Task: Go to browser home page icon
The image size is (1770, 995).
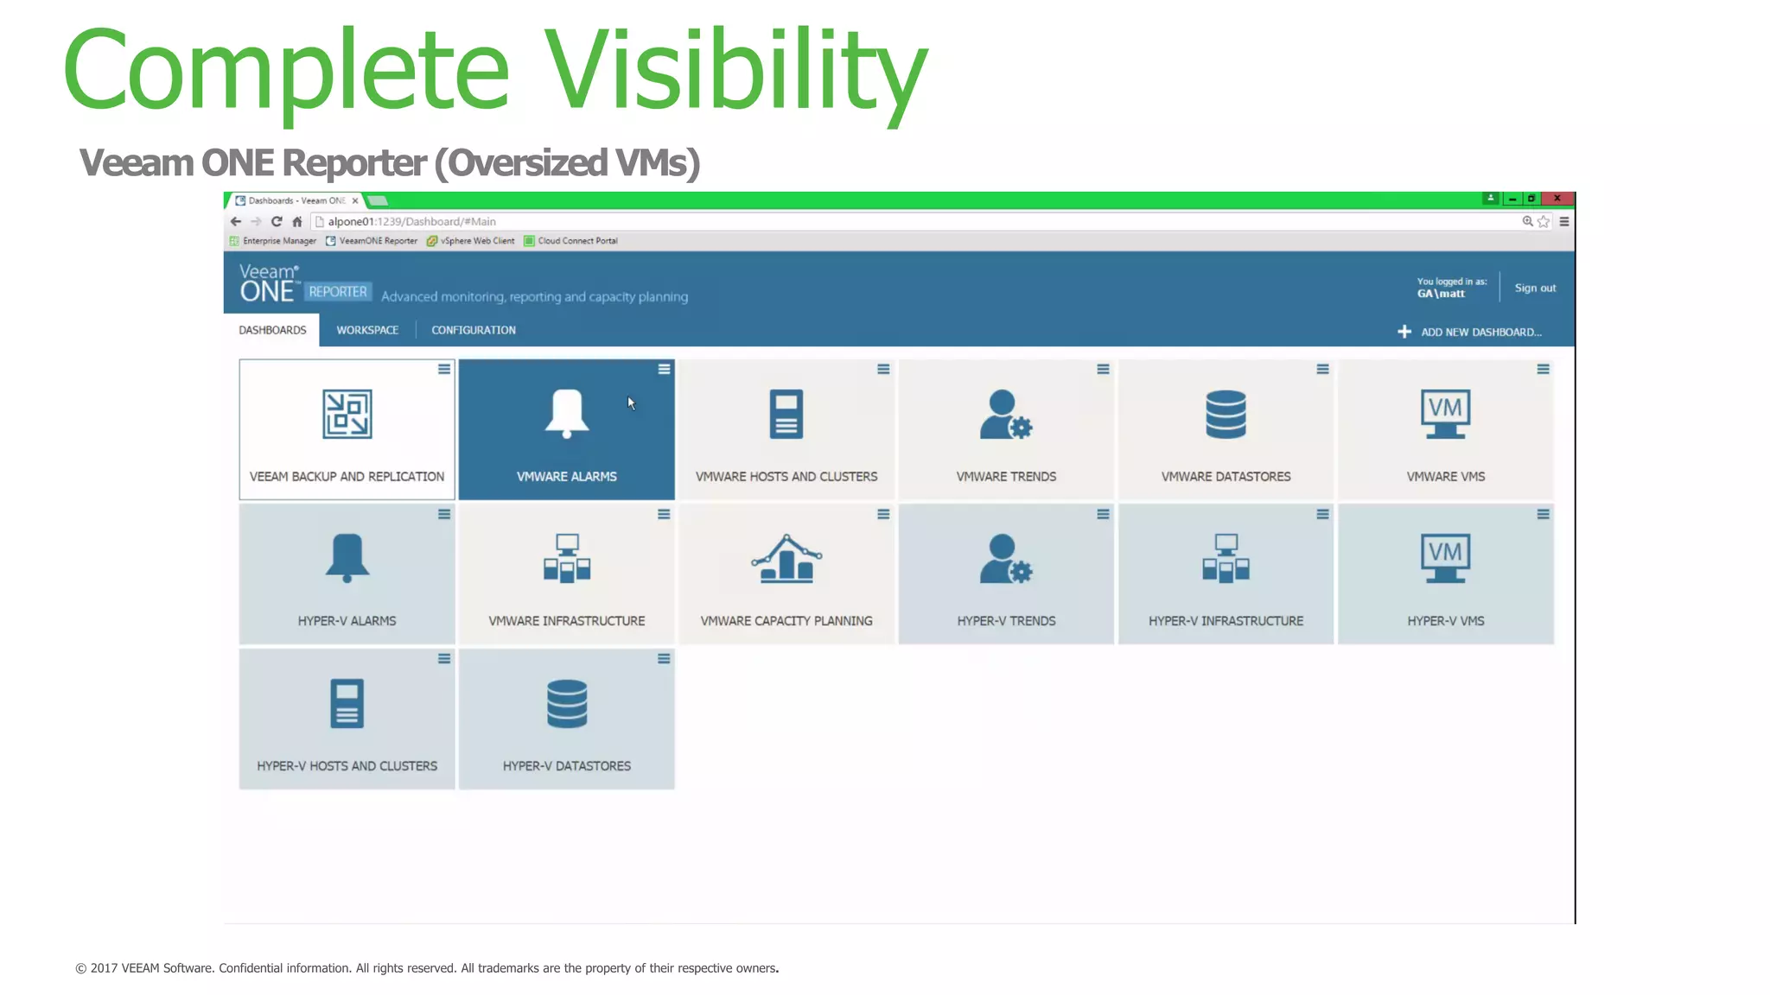Action: tap(297, 222)
